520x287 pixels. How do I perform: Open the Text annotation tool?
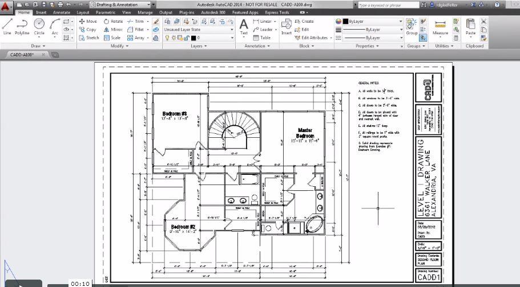click(244, 27)
